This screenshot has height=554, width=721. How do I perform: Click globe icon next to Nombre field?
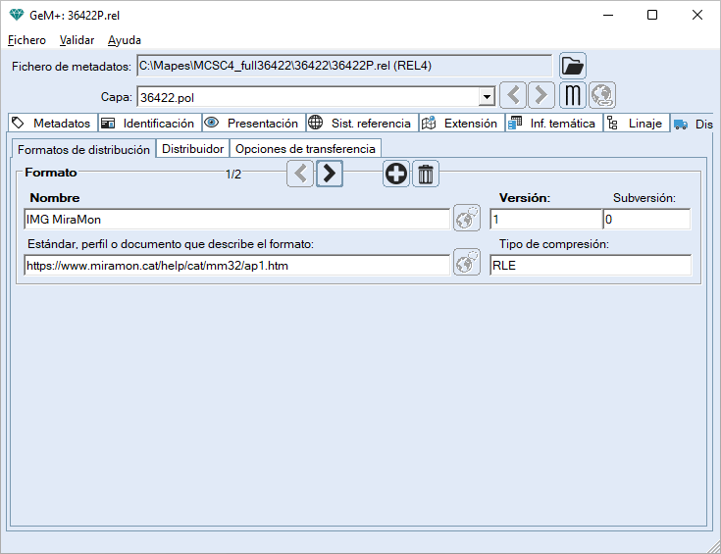[466, 219]
